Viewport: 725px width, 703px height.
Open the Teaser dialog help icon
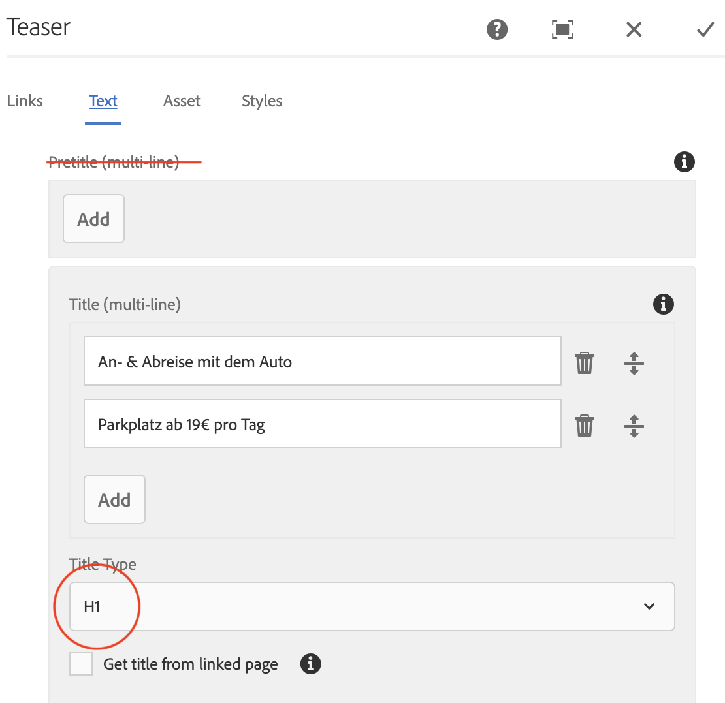497,29
